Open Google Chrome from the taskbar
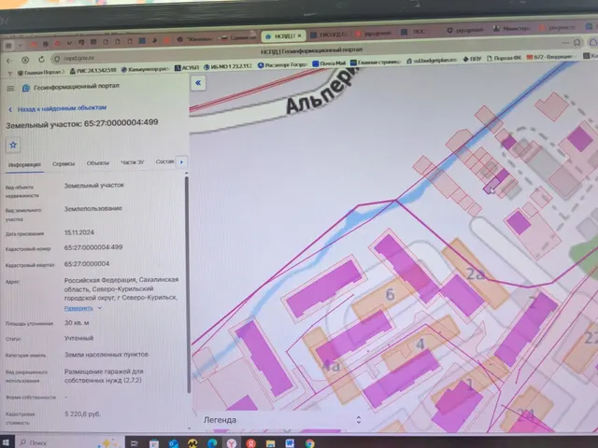Image resolution: width=598 pixels, height=448 pixels. pyautogui.click(x=309, y=443)
